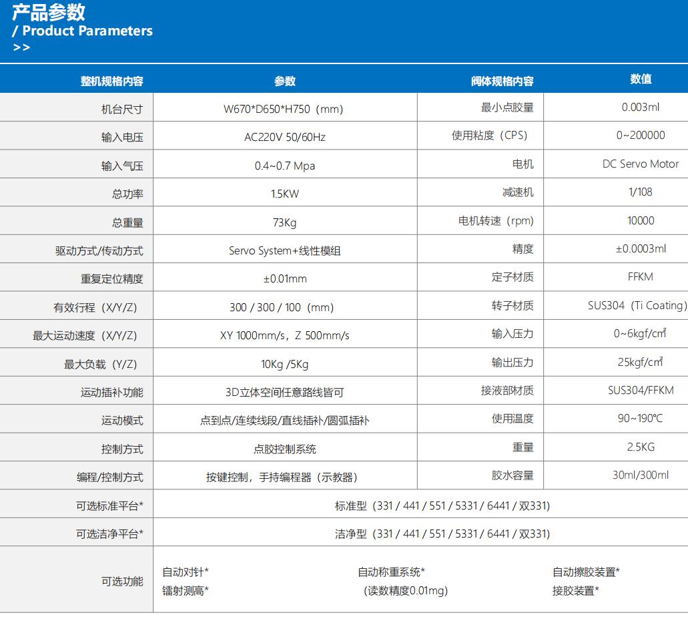Select the 300 / 300 / 100 (mm) value
The image size is (688, 635).
(x=282, y=307)
